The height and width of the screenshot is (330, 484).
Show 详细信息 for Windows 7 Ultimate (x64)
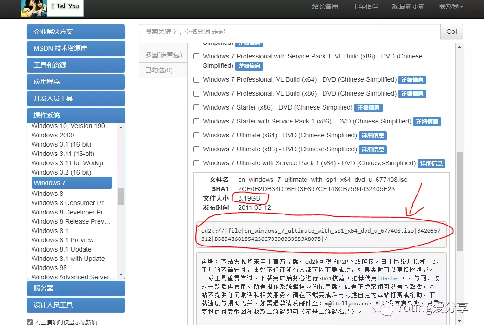372,136
